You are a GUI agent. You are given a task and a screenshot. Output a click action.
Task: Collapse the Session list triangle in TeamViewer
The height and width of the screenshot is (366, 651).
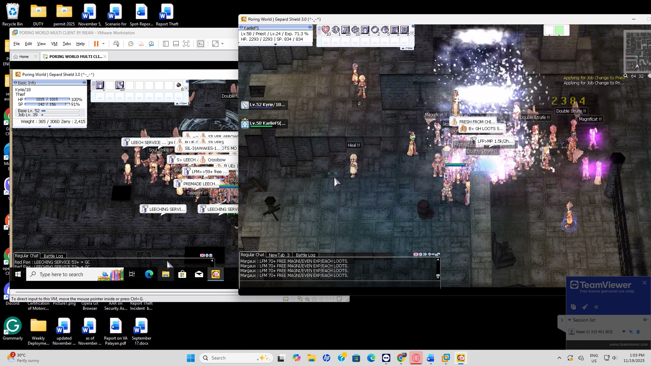click(570, 320)
